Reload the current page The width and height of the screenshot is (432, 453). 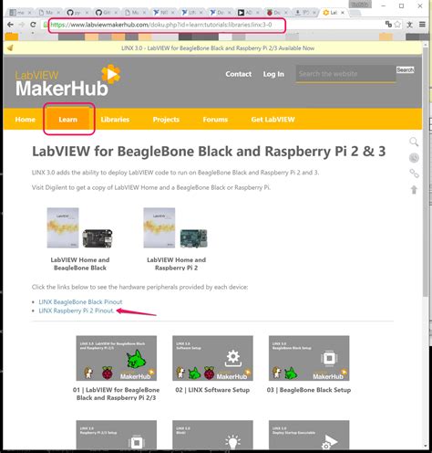click(x=33, y=25)
